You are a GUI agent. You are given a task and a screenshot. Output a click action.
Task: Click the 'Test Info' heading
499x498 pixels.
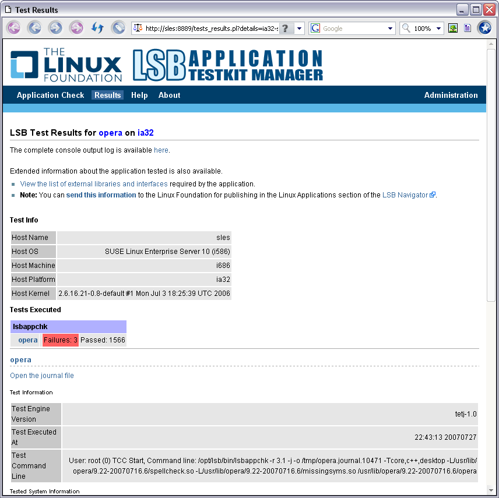[24, 220]
